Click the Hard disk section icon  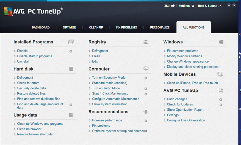(x=71, y=69)
